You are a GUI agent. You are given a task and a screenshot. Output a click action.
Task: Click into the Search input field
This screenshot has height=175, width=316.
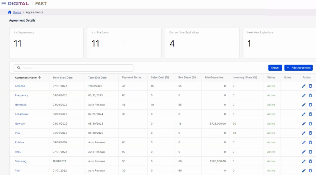74,68
